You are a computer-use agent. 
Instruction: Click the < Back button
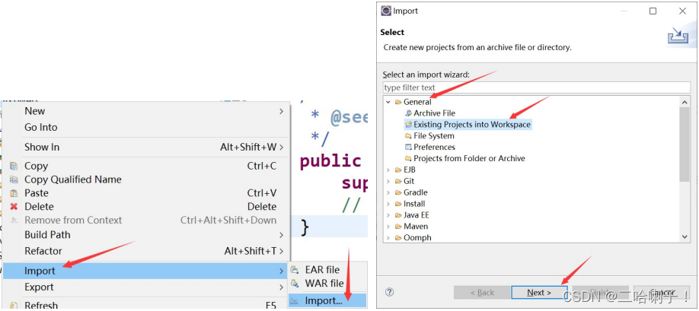point(482,292)
